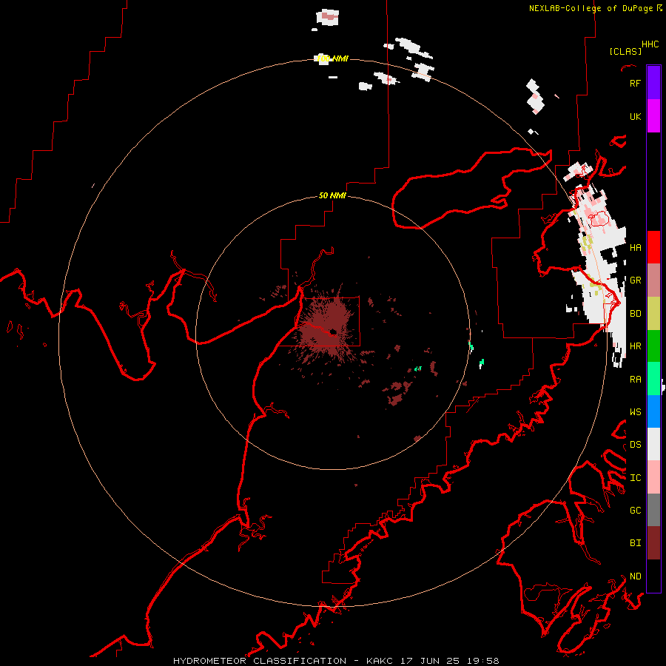Image resolution: width=666 pixels, height=666 pixels.
Task: Click the light pink IC legend swatch
Action: click(x=653, y=477)
